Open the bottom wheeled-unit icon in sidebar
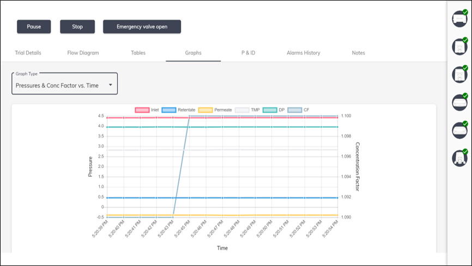This screenshot has width=472, height=266. coord(459,158)
